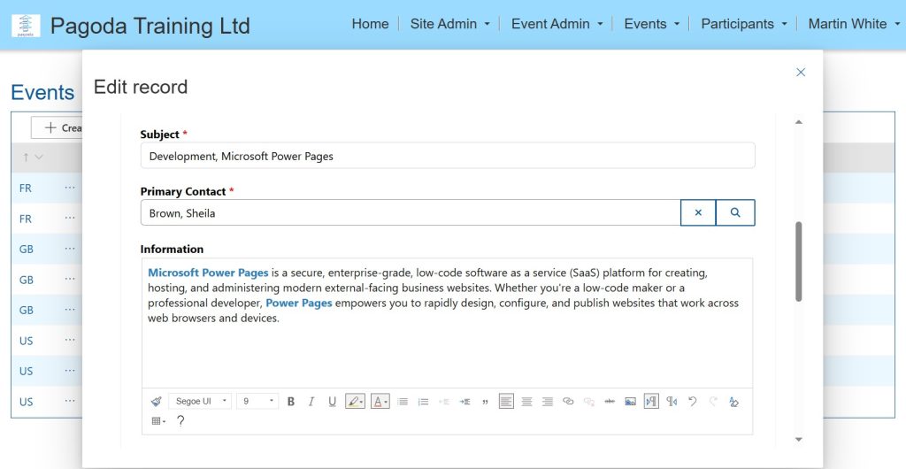
Task: Click the redo icon
Action: coord(713,402)
